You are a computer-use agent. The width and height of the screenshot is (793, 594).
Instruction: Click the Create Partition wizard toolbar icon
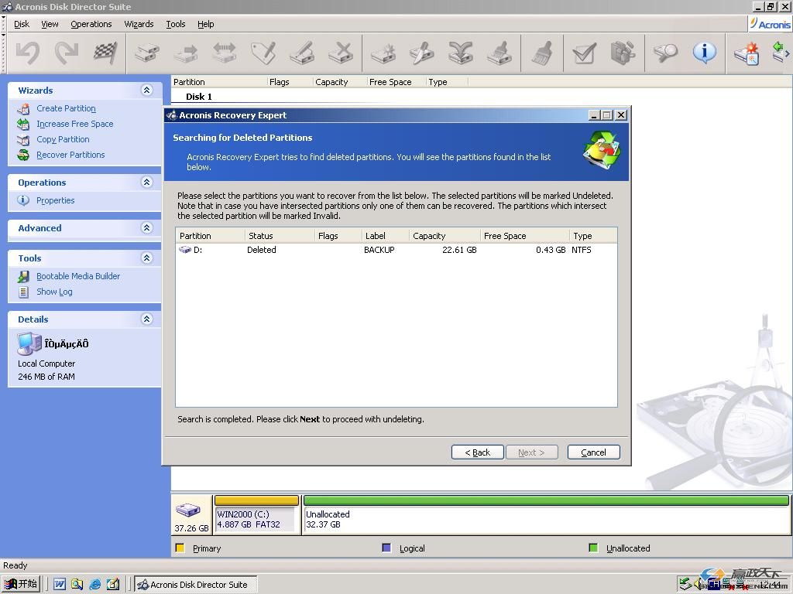[x=383, y=53]
